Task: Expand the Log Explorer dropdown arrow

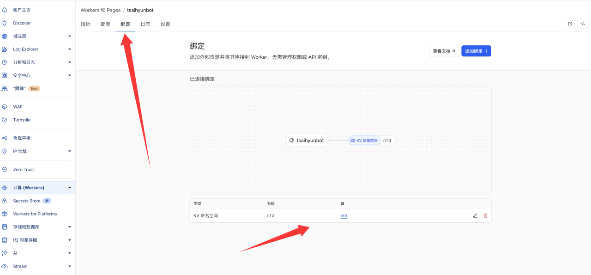Action: coord(70,49)
